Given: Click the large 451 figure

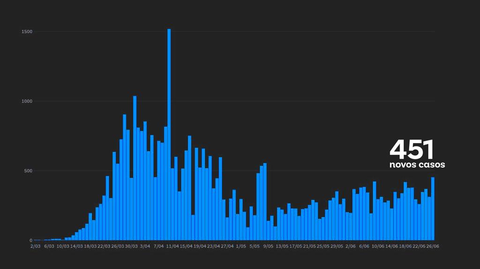Looking at the screenshot, I should [412, 149].
